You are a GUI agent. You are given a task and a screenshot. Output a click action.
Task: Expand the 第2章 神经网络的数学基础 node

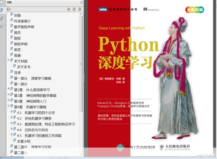coord(9,94)
